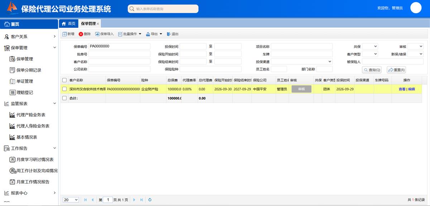The image size is (430, 206).
Task: Open the 投保渠道 dropdown
Action: [x=302, y=62]
